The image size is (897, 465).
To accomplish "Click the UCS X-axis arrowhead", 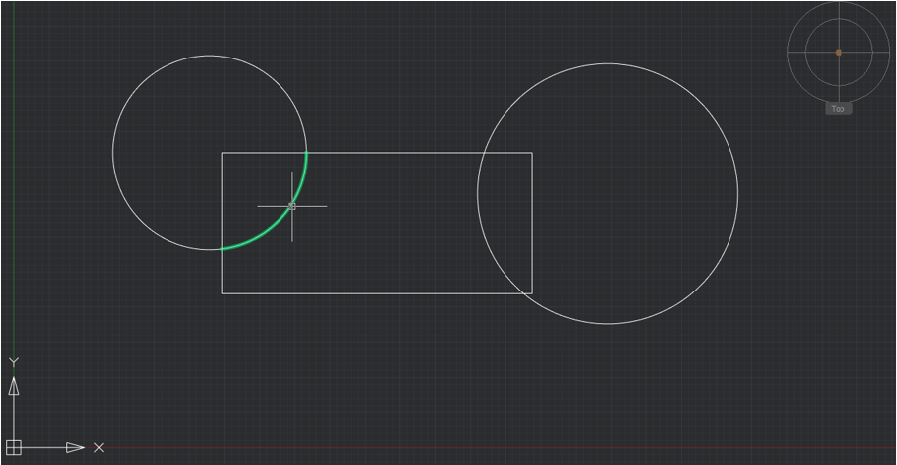I will (x=75, y=448).
